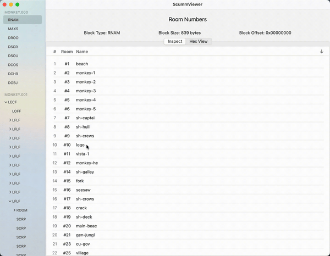Select the village row
This screenshot has width=330, height=256.
pyautogui.click(x=188, y=253)
